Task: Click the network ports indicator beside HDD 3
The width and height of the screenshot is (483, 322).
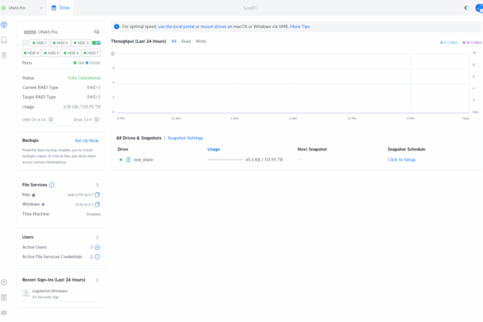Action: (x=97, y=43)
